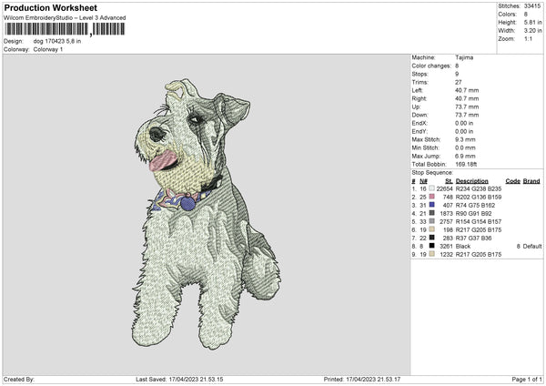This screenshot has height=386, width=546.
Task: Select the black swatch in the Black row
Action: [431, 246]
